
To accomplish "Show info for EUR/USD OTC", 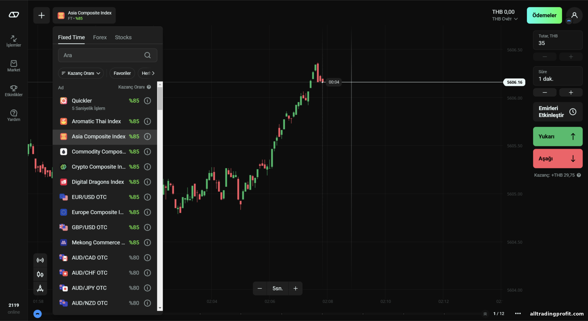I will point(147,197).
